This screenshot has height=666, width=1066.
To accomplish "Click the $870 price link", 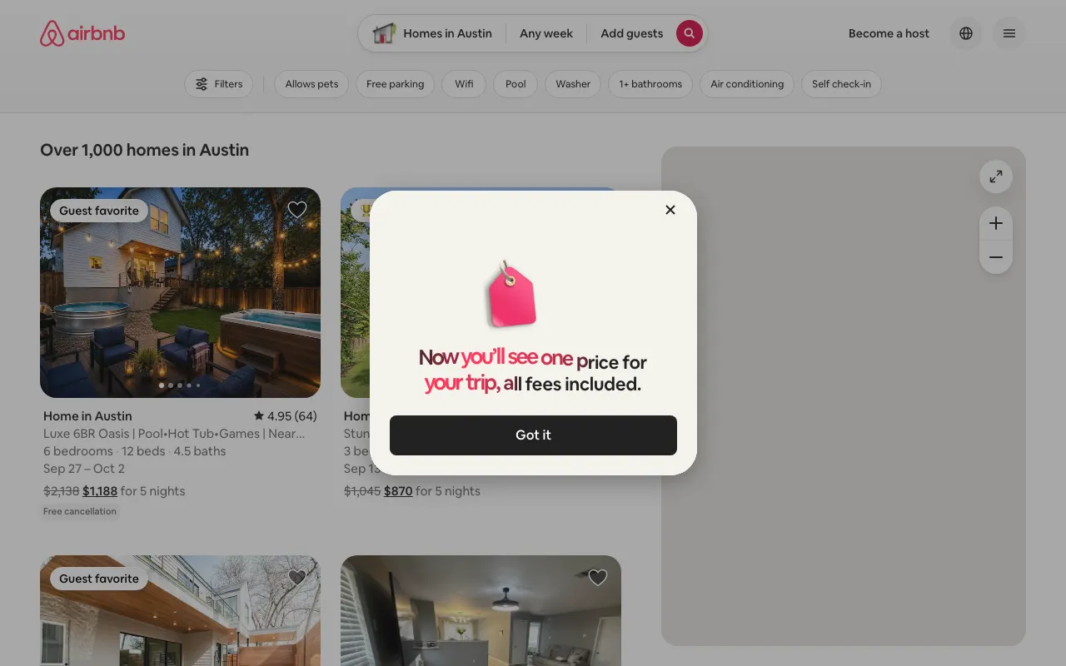I will tap(398, 491).
